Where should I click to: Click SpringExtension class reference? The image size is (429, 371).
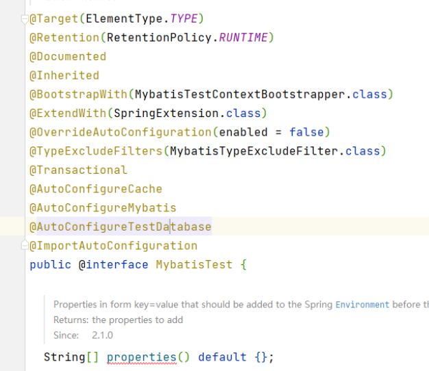click(x=166, y=113)
